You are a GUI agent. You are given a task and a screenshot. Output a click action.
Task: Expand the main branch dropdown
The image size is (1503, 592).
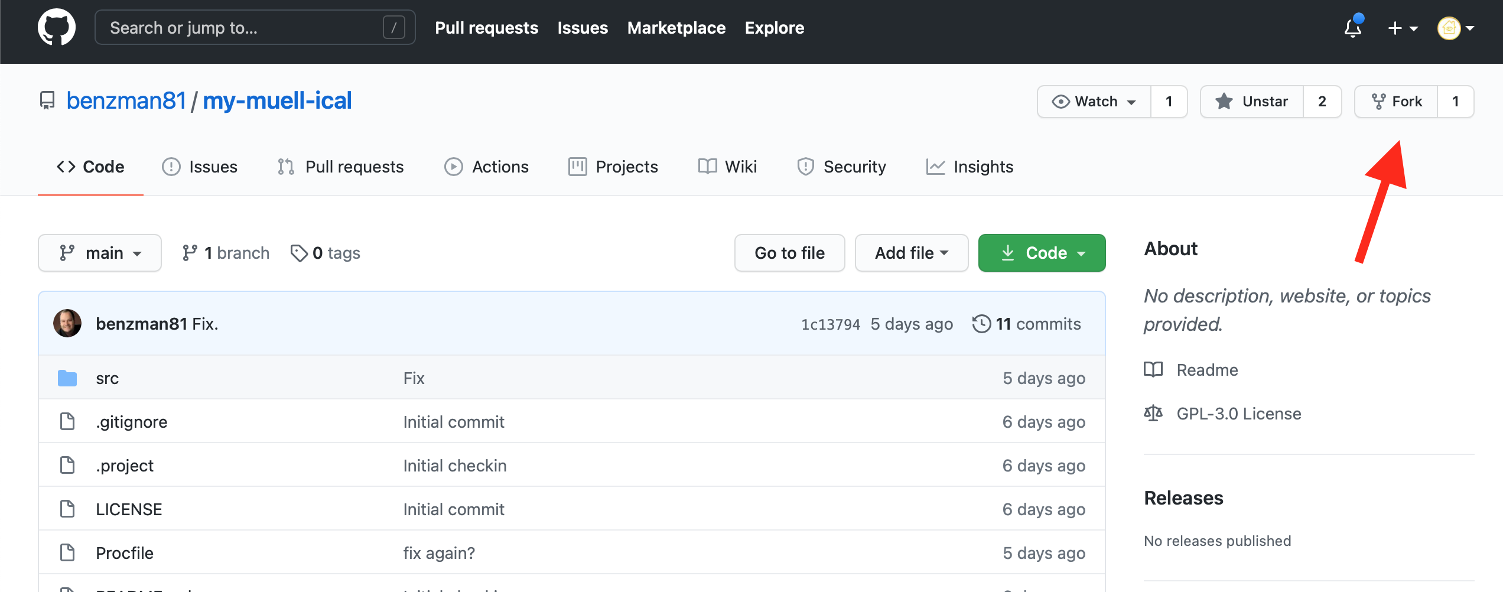point(100,253)
